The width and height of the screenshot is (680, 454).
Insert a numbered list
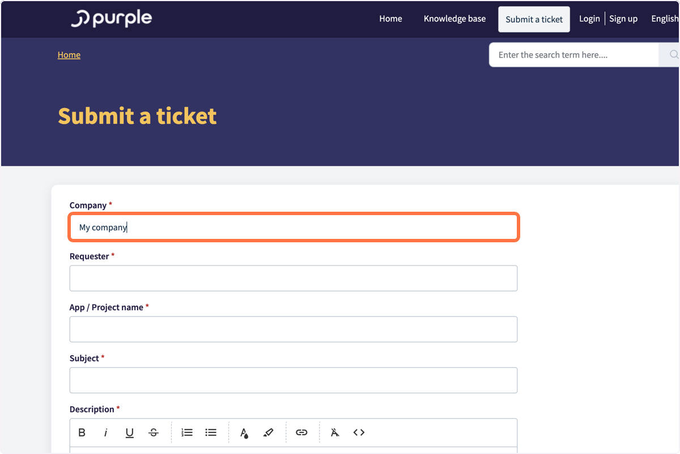point(187,432)
